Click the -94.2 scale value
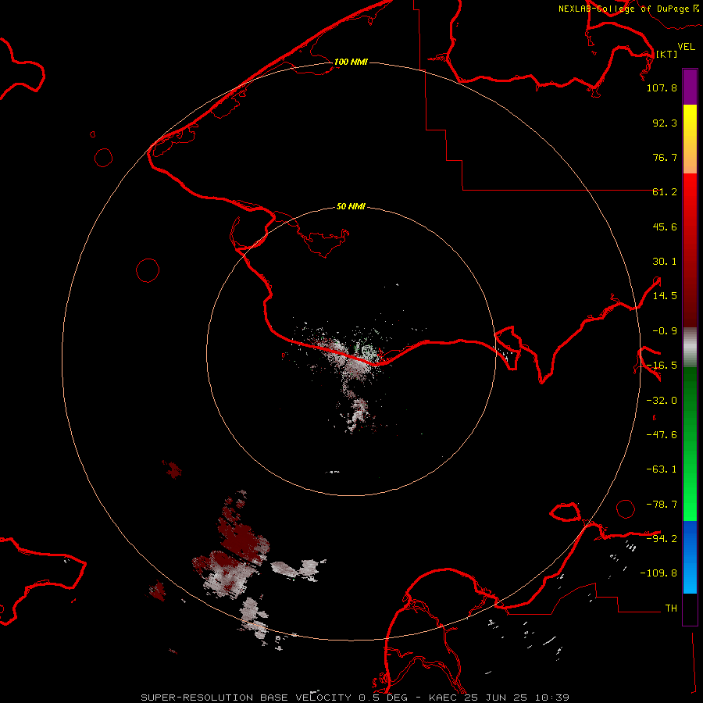The height and width of the screenshot is (703, 703). click(x=662, y=538)
